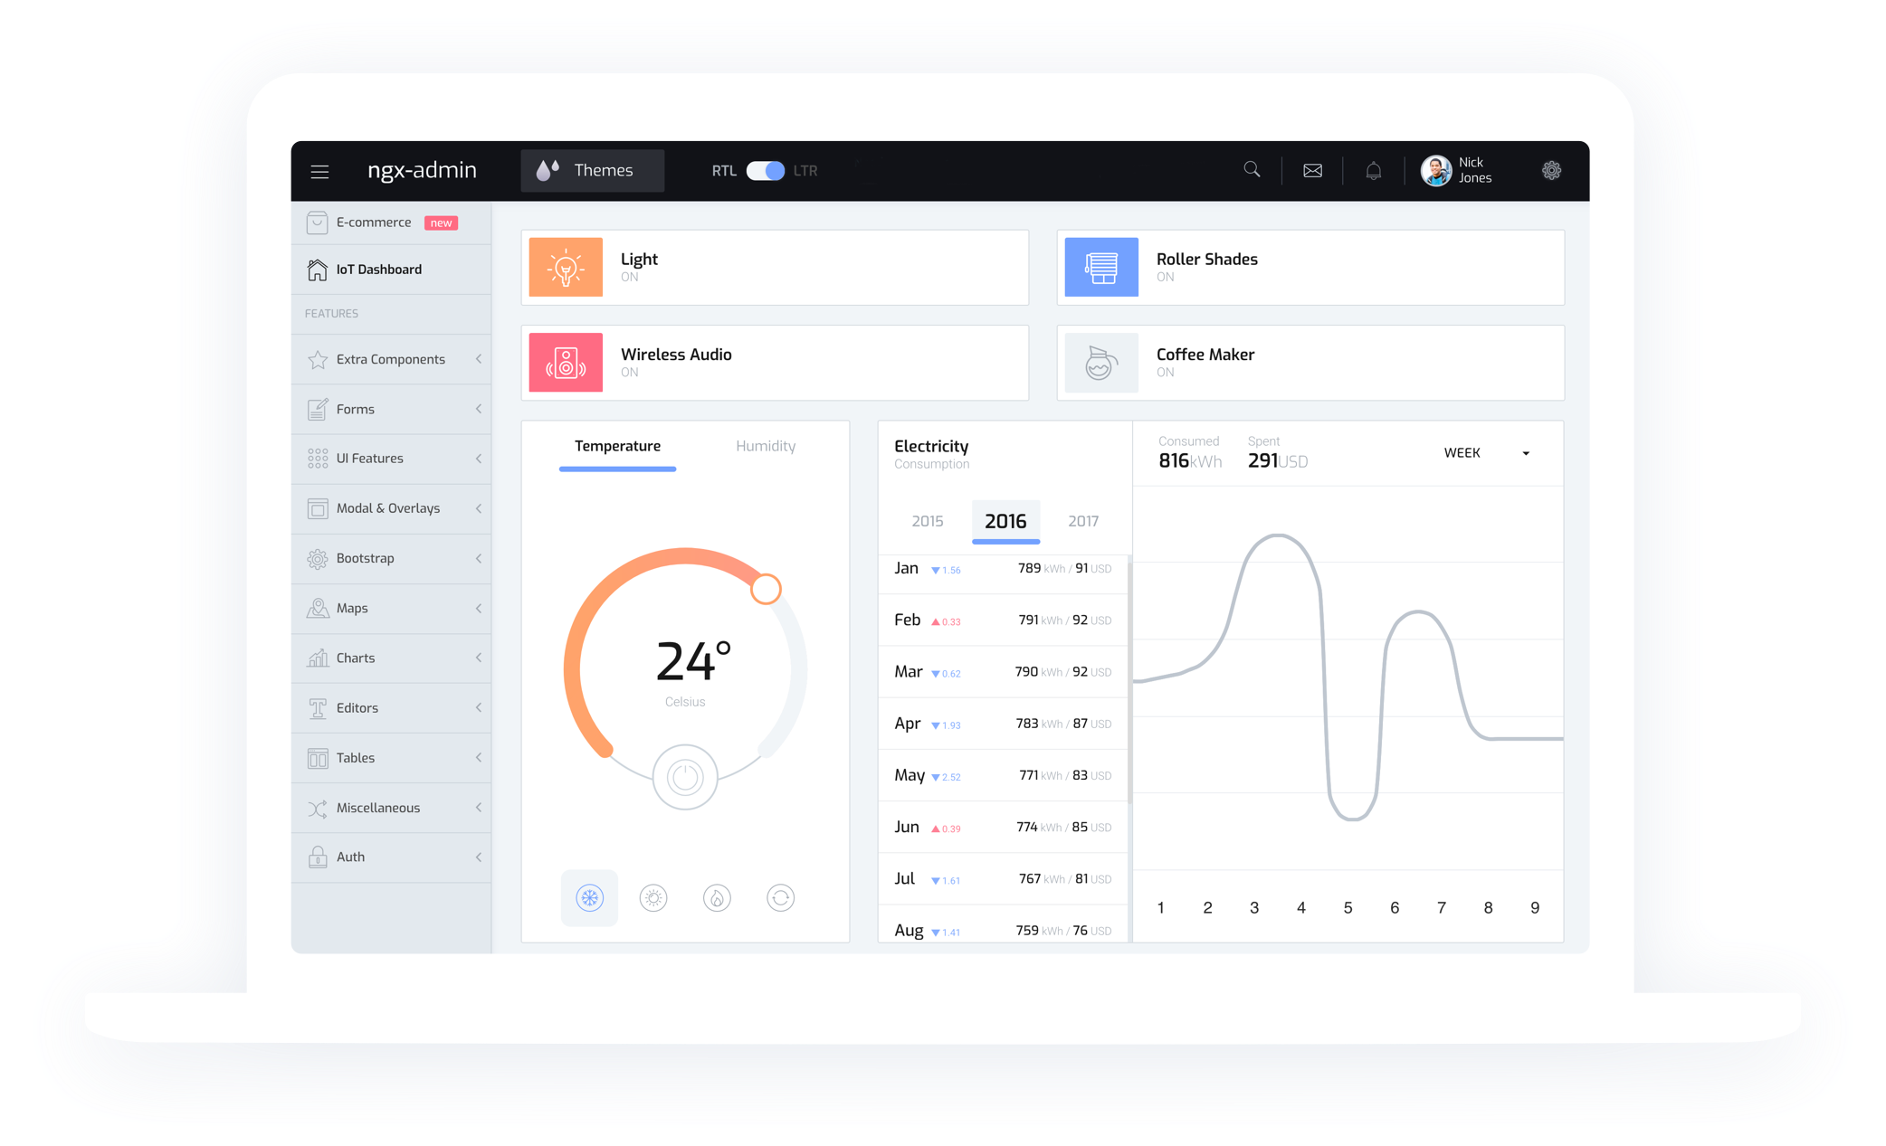Select the 2017 year tab
This screenshot has height=1146, width=1886.
[1082, 521]
